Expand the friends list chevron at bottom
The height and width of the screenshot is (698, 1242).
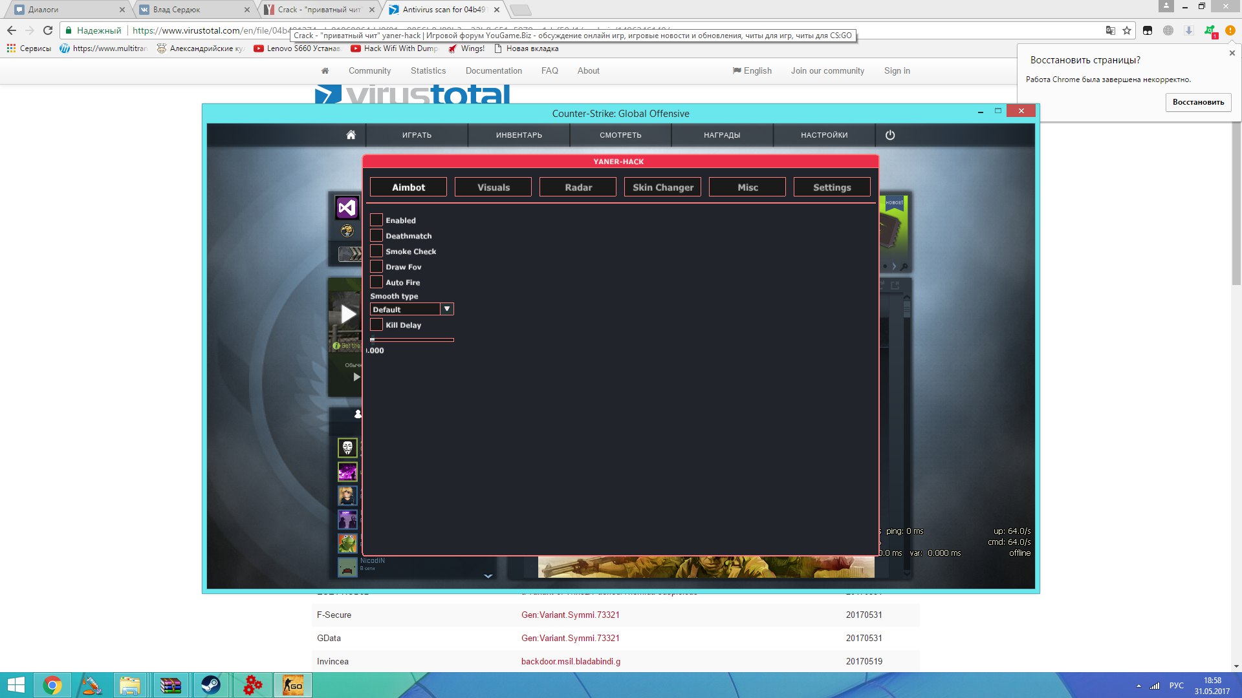[488, 575]
